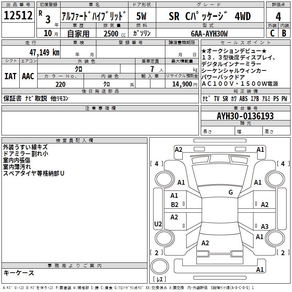Click mileage 47,149 km
This screenshot has height=292, width=292.
[44, 53]
